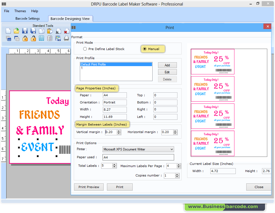The height and width of the screenshot is (213, 275).
Task: Click FRIENDS text on design canvas
Action: coord(40,115)
